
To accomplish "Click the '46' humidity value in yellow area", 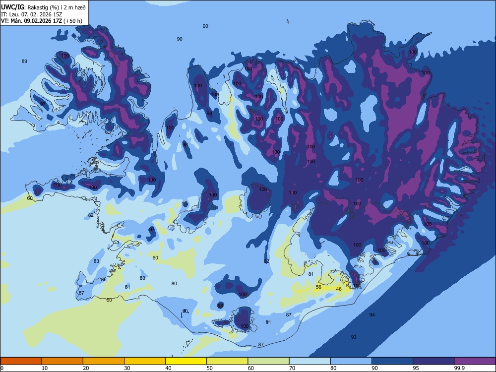I will 339,289.
